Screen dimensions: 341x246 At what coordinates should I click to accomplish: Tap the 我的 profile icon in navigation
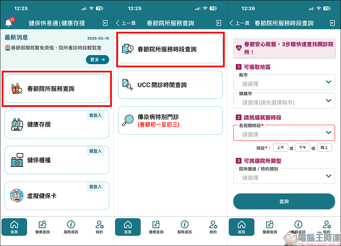(99, 227)
